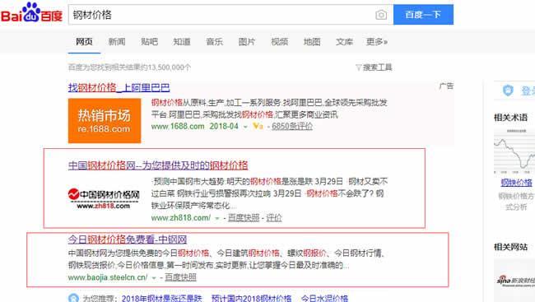Open 百度快照 for zh818.com result
Image resolution: width=535 pixels, height=302 pixels.
tap(244, 218)
